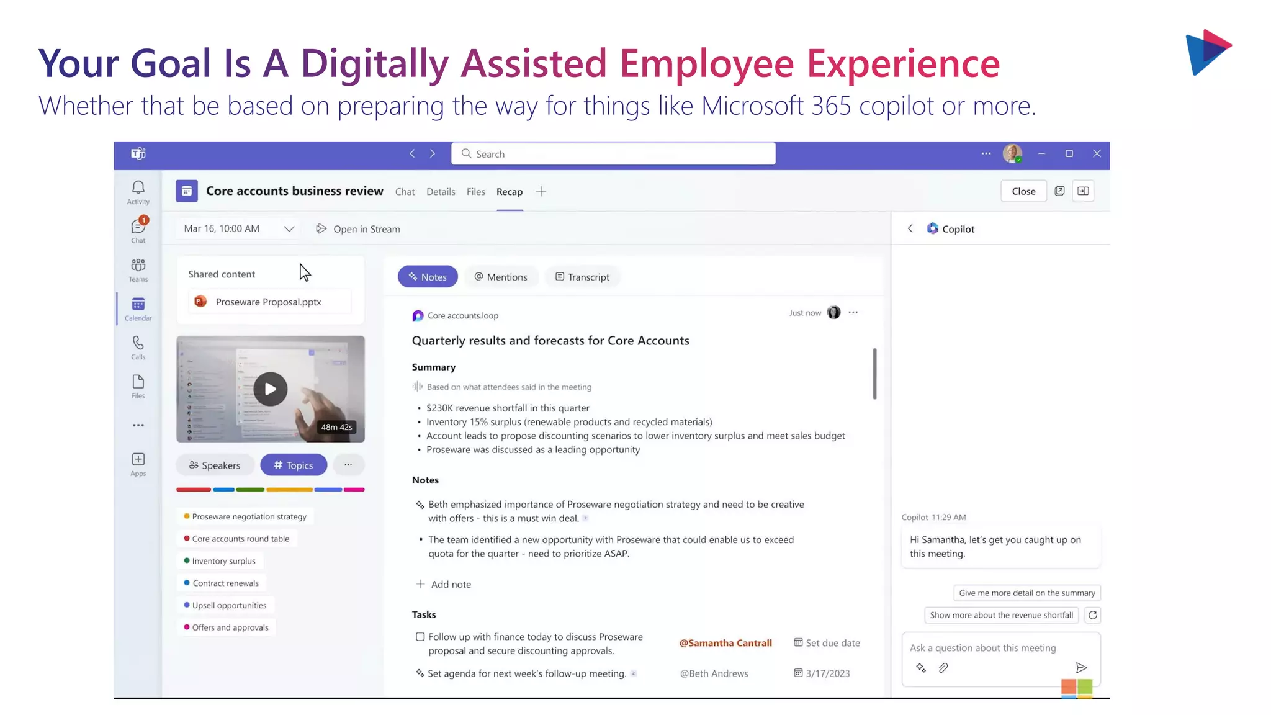The image size is (1271, 715).
Task: Pop out the meeting window icon
Action: 1059,191
